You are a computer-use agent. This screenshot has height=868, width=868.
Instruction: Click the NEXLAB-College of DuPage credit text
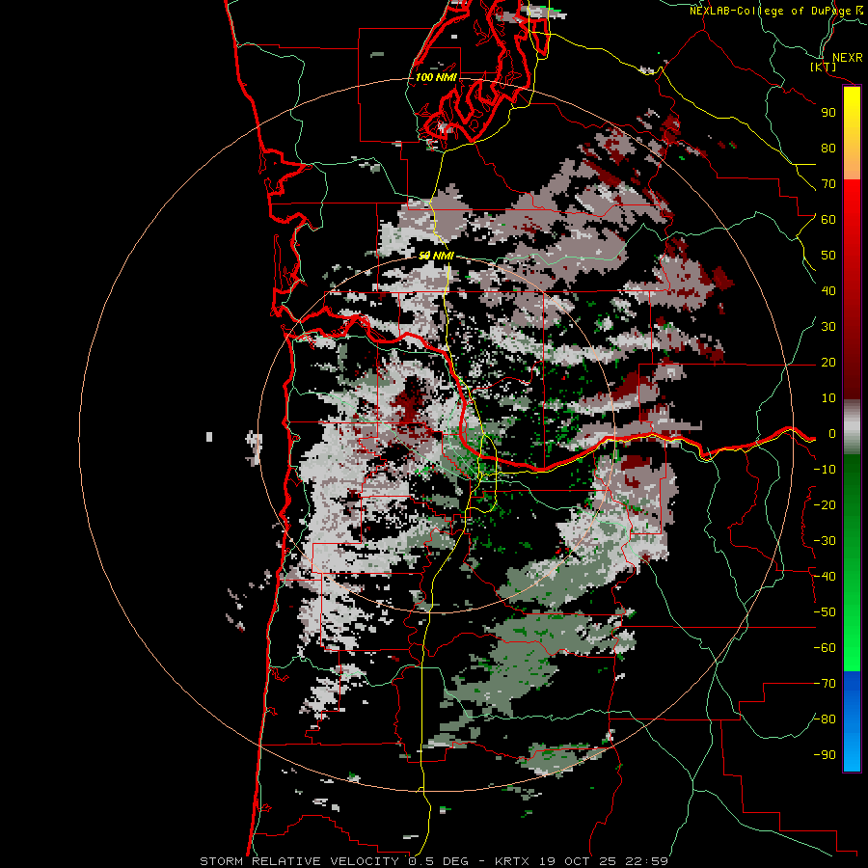pos(772,11)
